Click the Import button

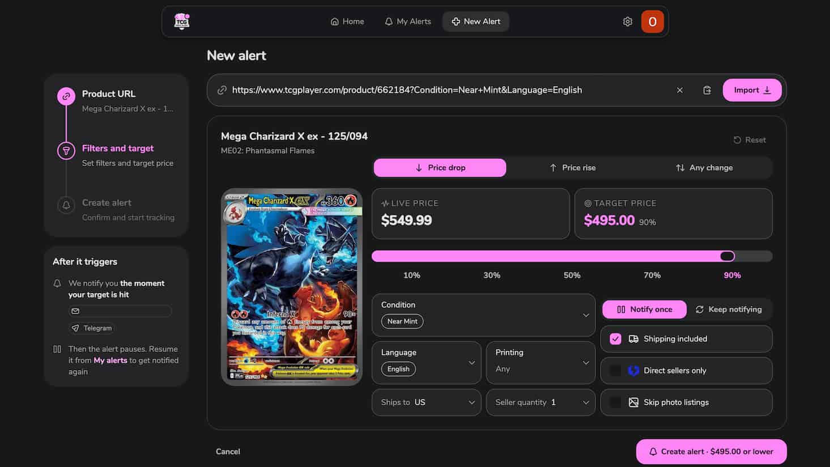pos(752,90)
